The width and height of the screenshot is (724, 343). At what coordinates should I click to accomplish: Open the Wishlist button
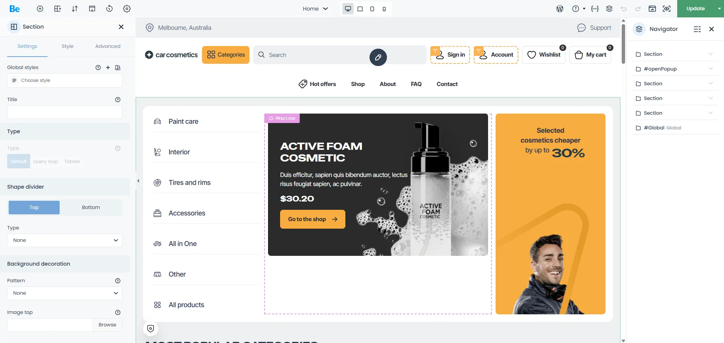(x=544, y=55)
